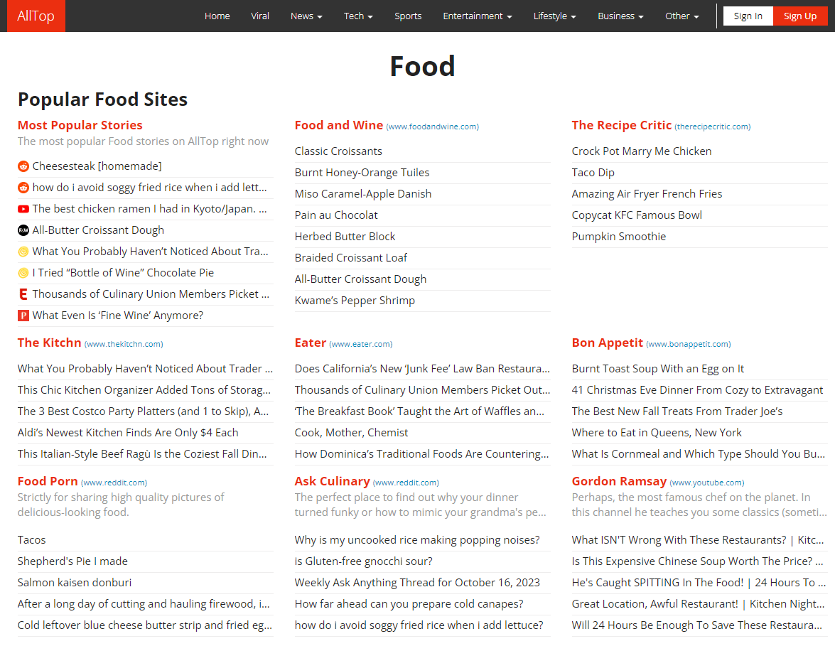This screenshot has width=835, height=646.
Task: Open the Entertainment dropdown
Action: click(477, 16)
